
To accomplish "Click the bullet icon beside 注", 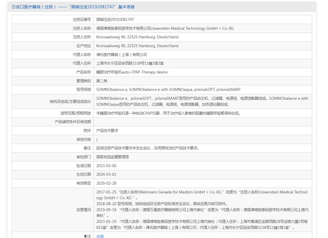I will coord(85,236).
